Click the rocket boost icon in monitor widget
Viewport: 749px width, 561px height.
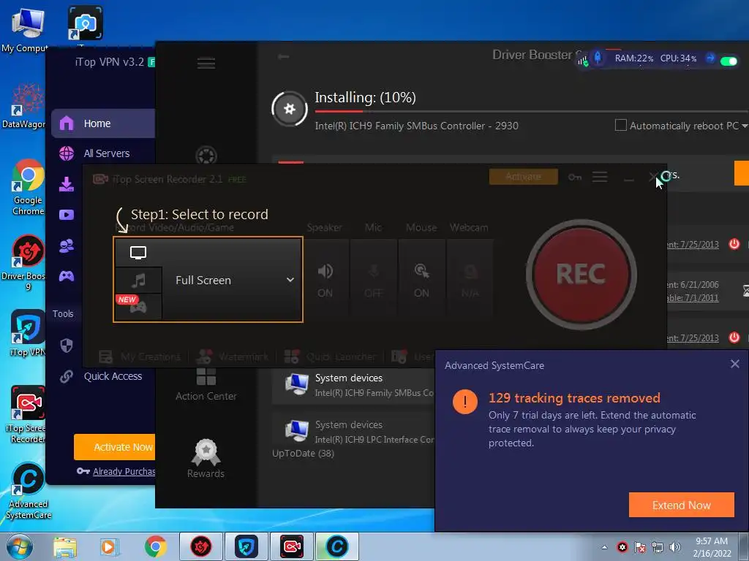pos(598,58)
